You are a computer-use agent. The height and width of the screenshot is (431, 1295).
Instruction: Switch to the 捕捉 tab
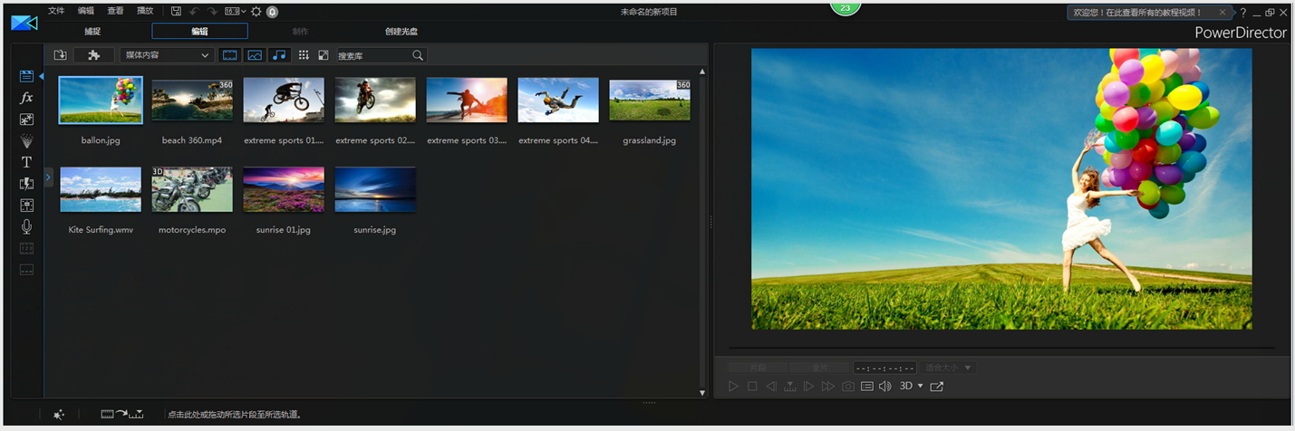tap(92, 32)
